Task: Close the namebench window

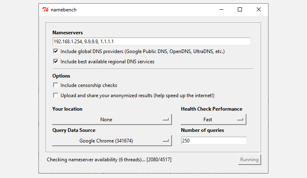Action: click(259, 10)
